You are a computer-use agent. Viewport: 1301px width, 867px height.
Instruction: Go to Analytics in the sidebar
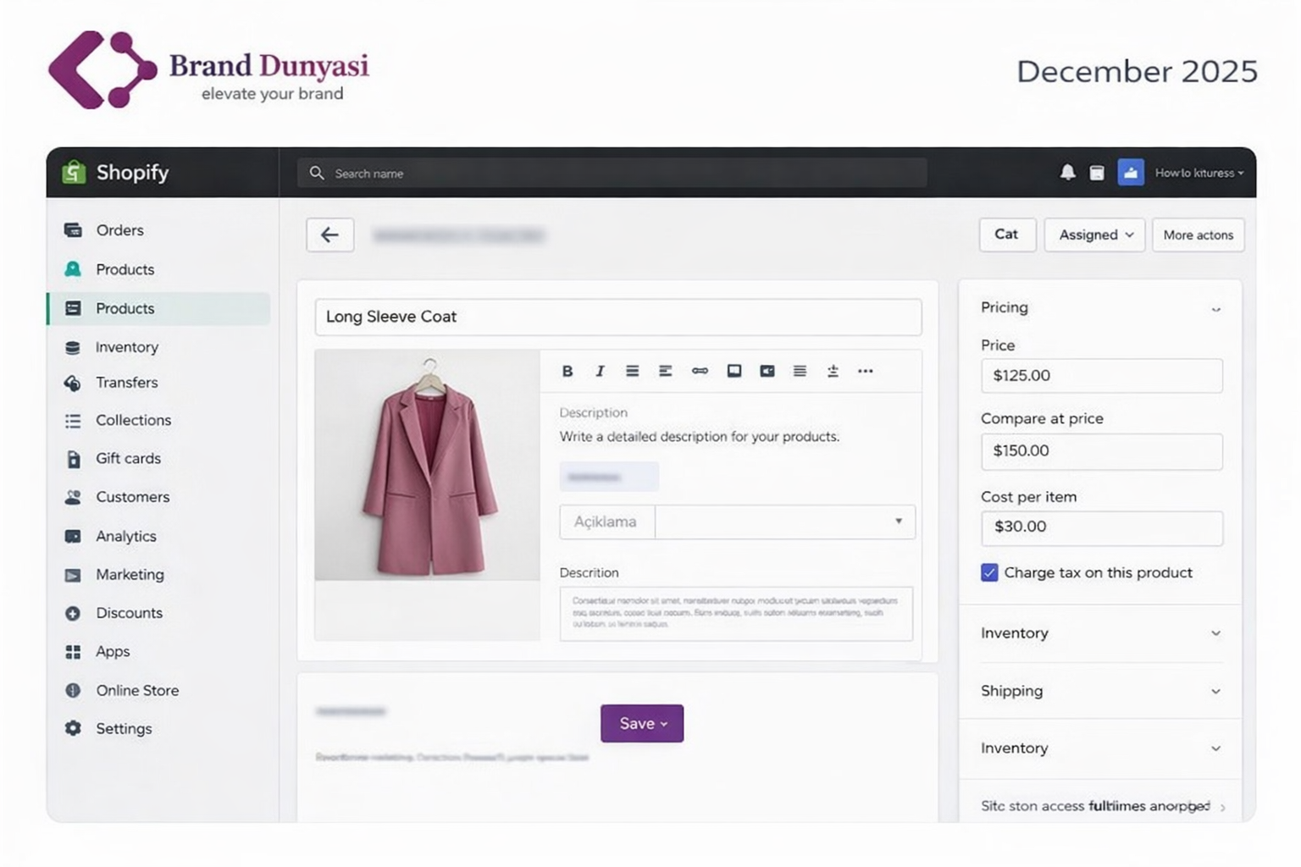(125, 536)
